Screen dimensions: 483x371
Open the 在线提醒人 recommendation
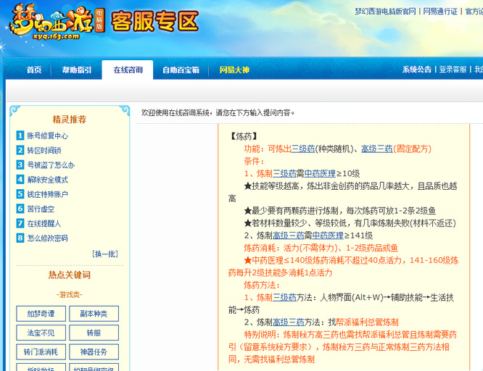coord(44,223)
